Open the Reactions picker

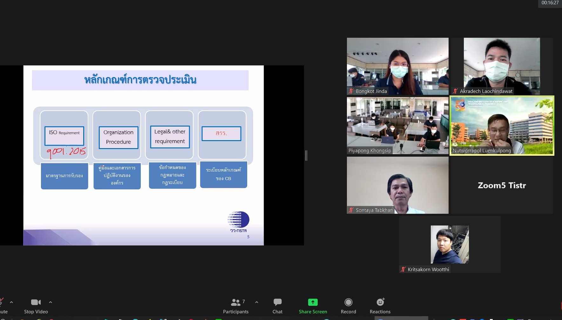pyautogui.click(x=380, y=306)
